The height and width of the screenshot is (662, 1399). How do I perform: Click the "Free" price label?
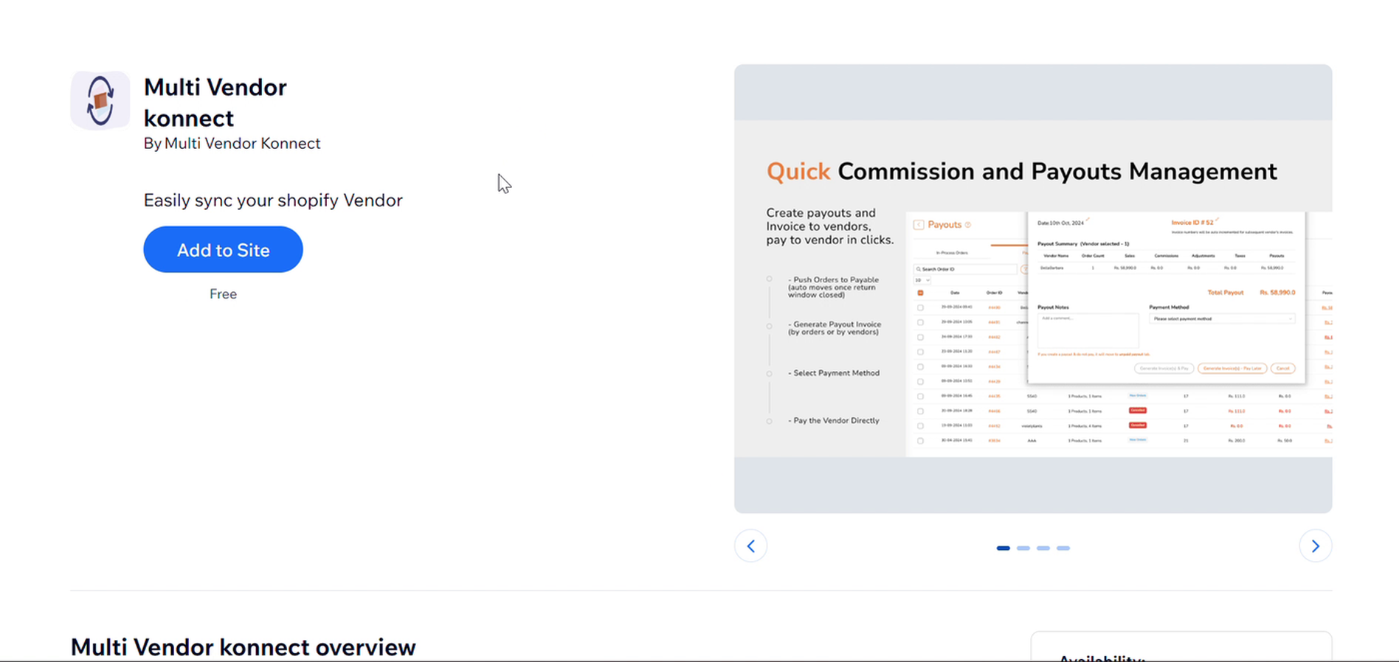(x=223, y=294)
